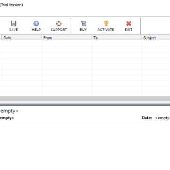The image size is (170, 170).
Task: Click the narrow column header left of Date
Action: point(1,38)
